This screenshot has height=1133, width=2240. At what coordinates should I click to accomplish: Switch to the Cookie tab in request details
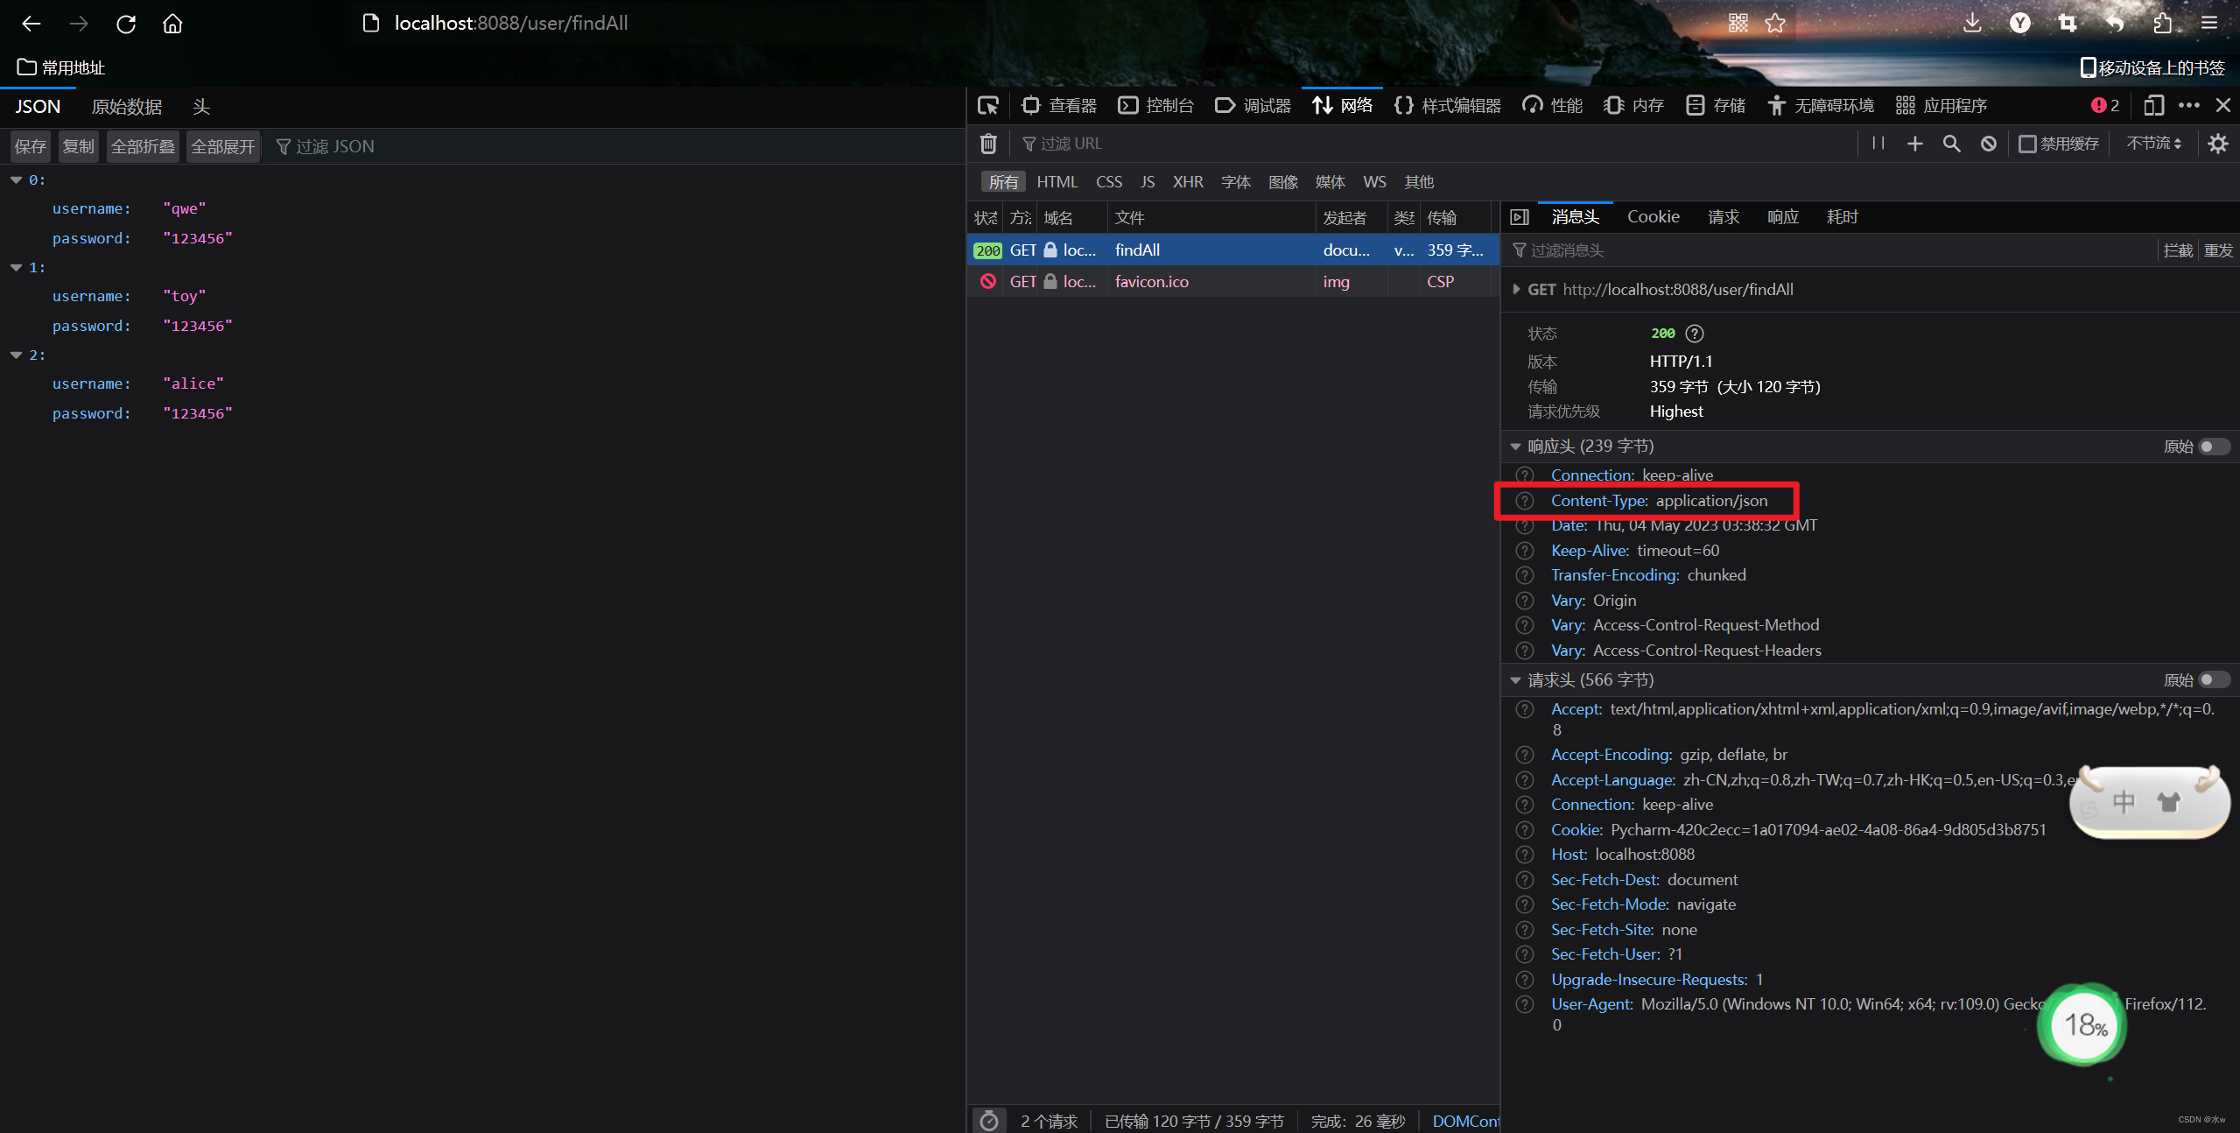[1653, 217]
